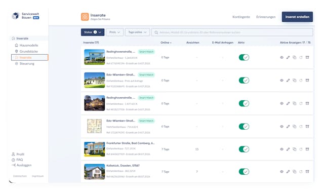Toggle Aktiv switch for Mehrfamilienhaus floor-plan listing
Viewport: 324px width, 192px height.
tap(244, 126)
